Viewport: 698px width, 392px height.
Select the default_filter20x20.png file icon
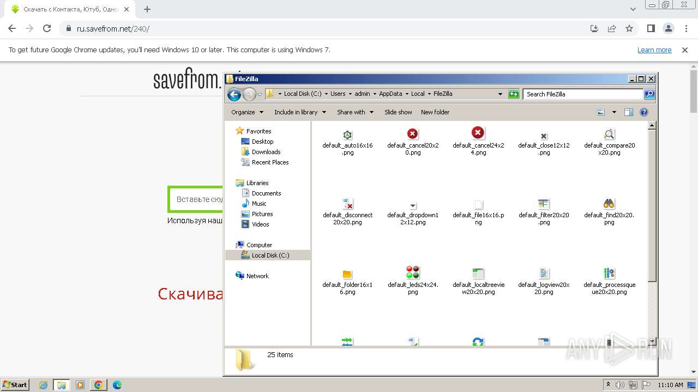click(x=544, y=204)
